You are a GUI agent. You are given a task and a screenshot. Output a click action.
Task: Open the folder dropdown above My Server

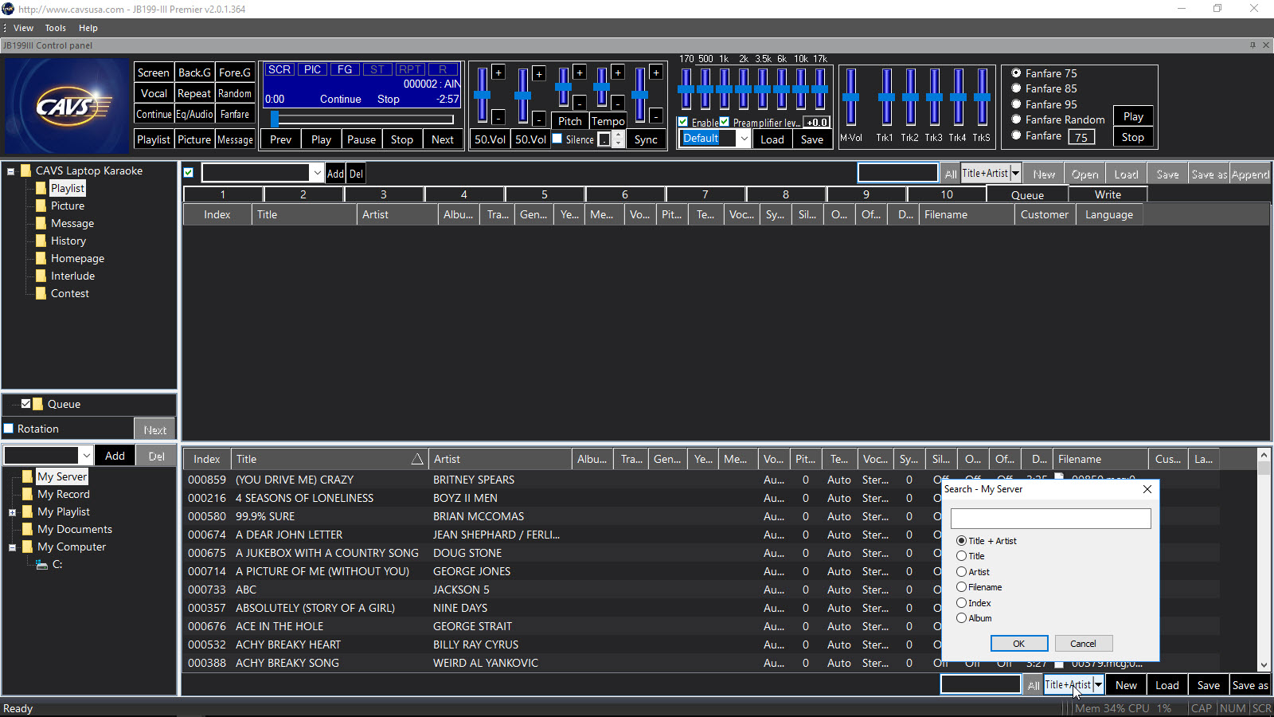(x=86, y=456)
